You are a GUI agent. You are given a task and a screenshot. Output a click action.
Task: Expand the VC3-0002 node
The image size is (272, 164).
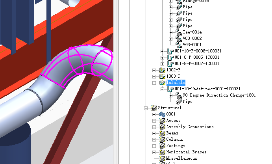point(170,39)
